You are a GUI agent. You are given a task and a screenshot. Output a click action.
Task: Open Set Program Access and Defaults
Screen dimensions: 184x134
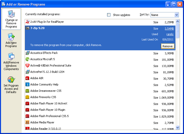(11, 85)
